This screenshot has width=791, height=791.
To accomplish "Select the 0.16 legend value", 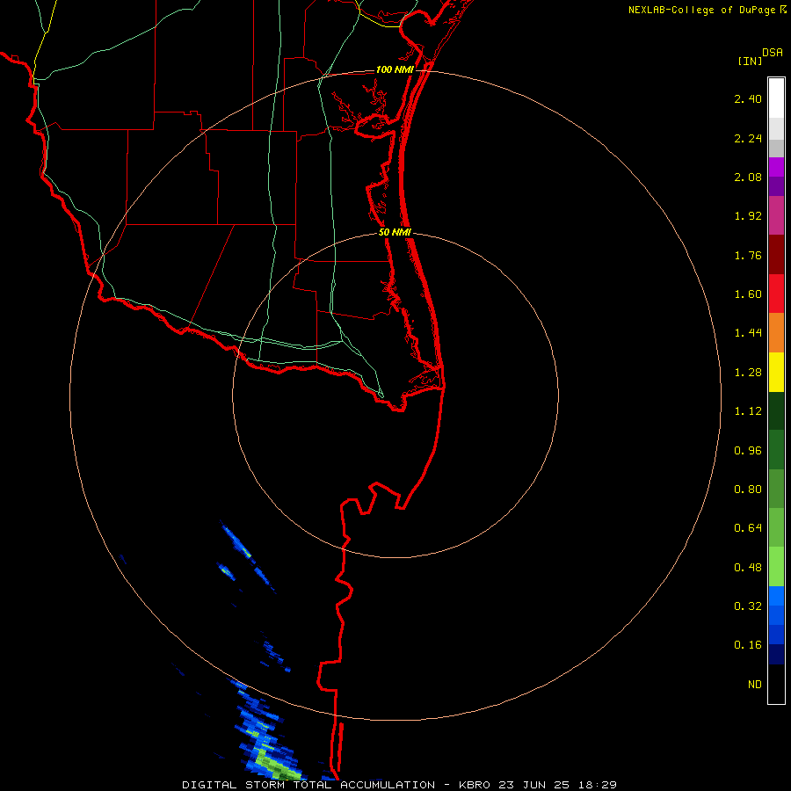I will pos(748,645).
